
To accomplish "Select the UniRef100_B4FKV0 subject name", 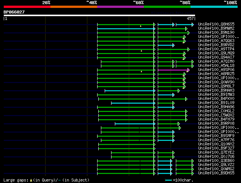I will pos(216,99).
